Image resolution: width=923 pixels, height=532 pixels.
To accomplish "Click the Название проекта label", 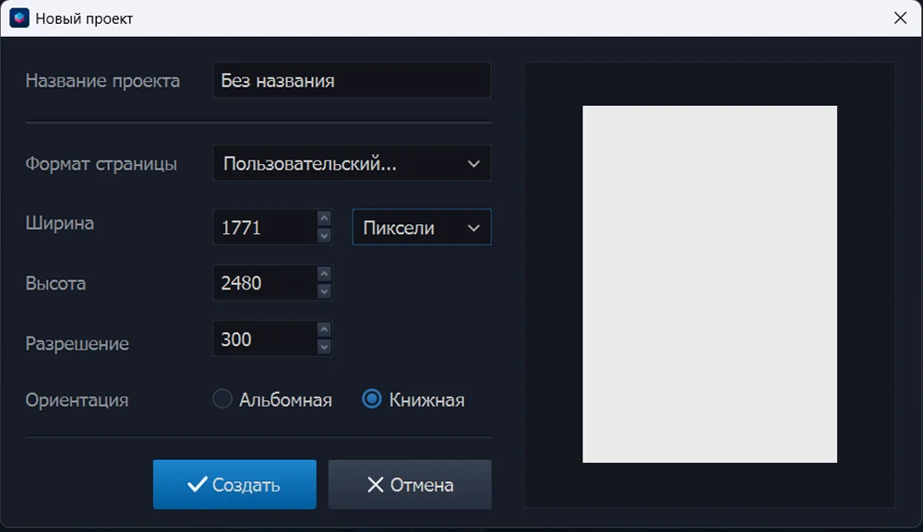I will [x=102, y=80].
